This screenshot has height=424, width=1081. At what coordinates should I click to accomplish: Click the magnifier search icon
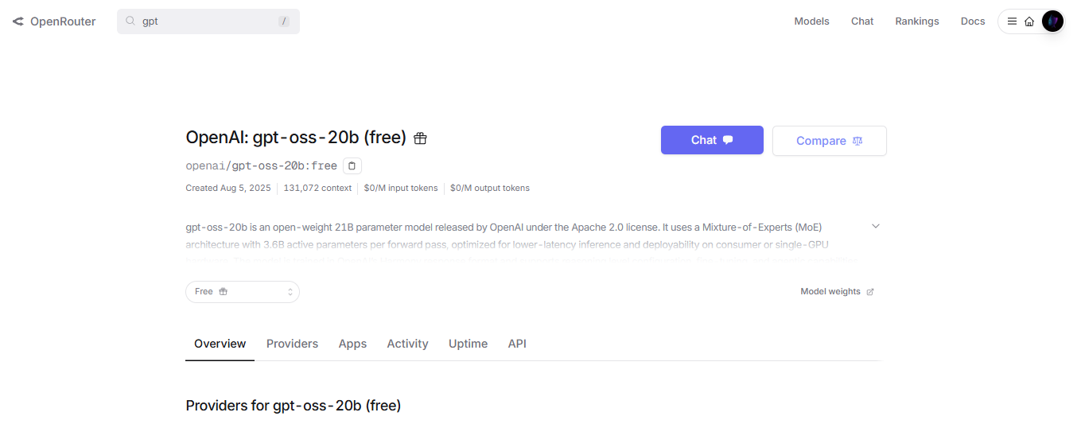pyautogui.click(x=130, y=21)
